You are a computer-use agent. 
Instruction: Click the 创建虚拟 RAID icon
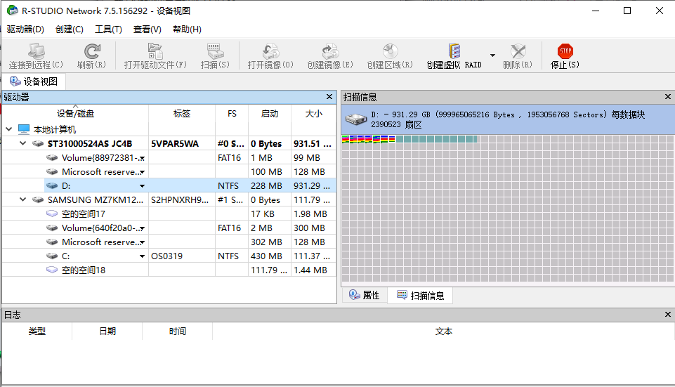coord(454,51)
